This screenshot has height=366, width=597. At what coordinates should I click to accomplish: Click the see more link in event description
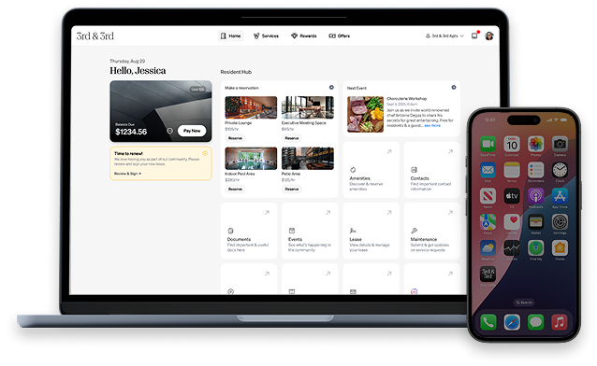click(432, 125)
